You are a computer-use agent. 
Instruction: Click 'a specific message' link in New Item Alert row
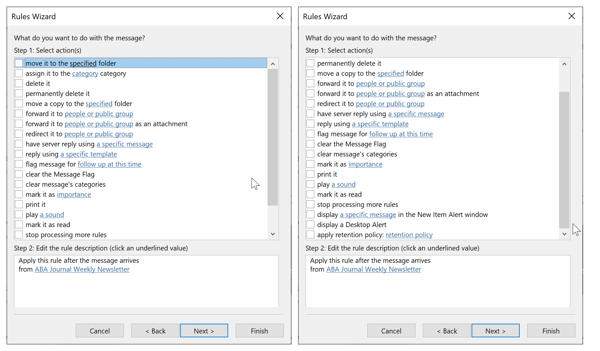(368, 215)
